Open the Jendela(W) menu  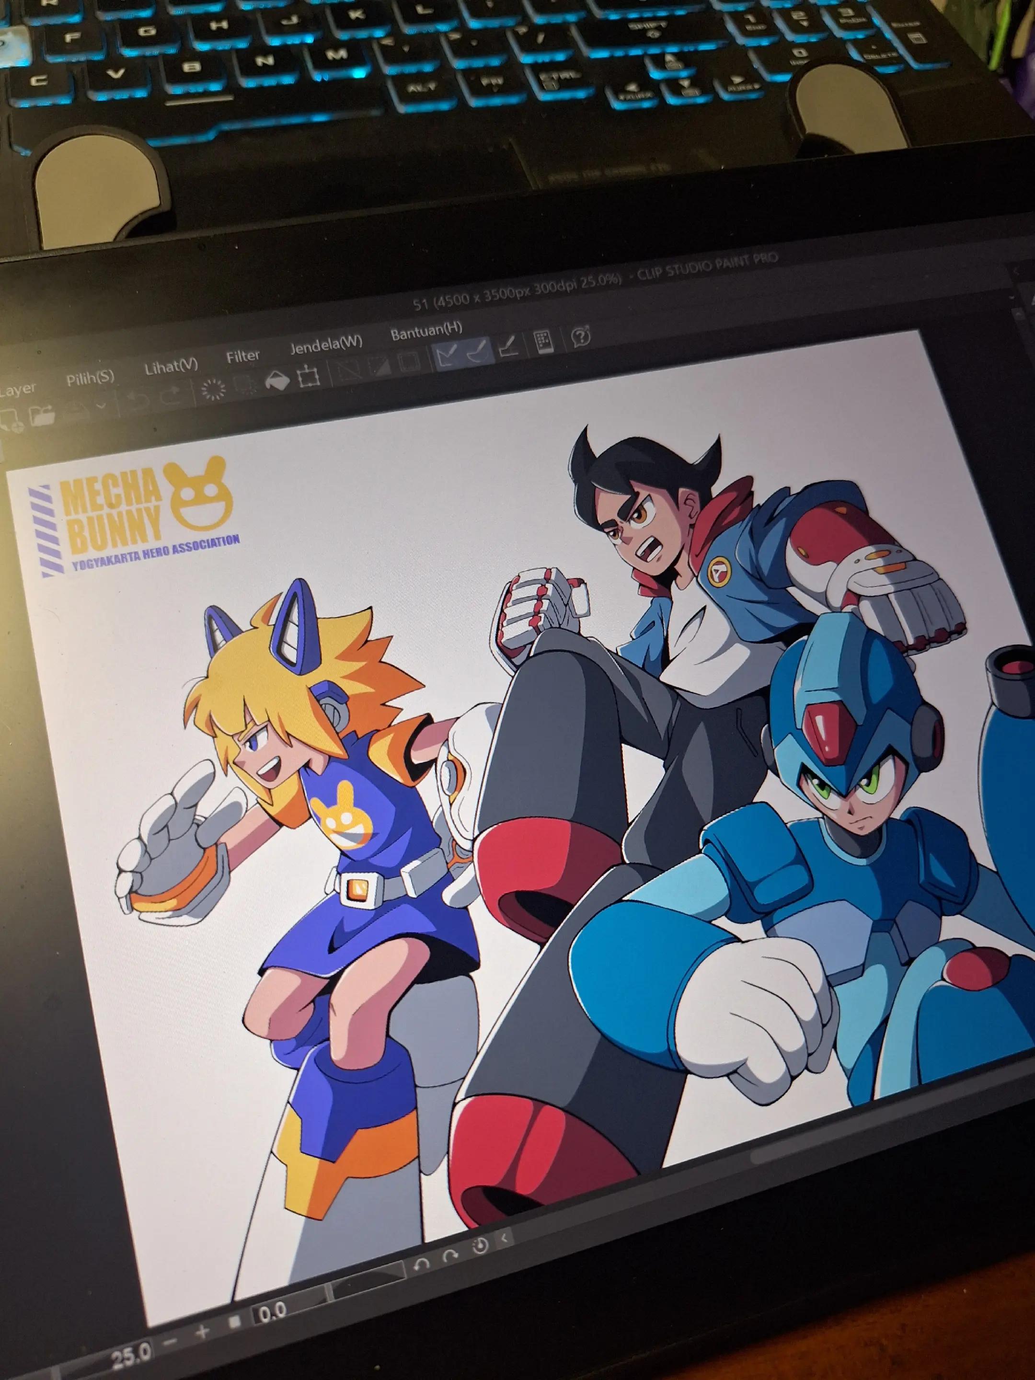click(x=326, y=344)
